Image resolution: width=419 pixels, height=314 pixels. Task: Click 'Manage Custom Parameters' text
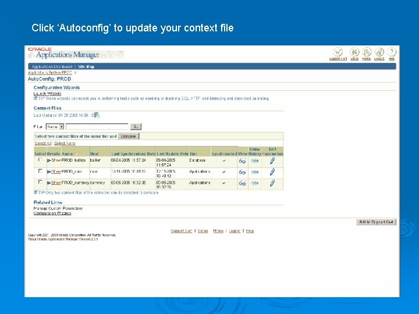pos(58,208)
